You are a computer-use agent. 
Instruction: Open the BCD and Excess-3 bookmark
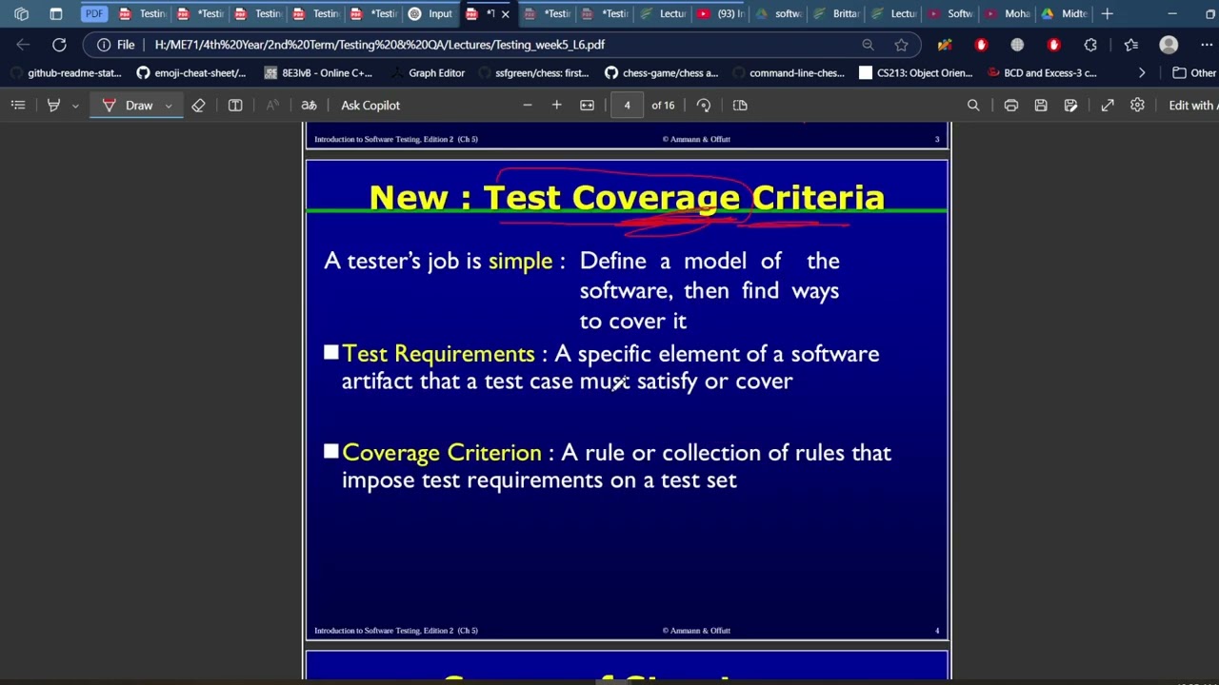1042,72
